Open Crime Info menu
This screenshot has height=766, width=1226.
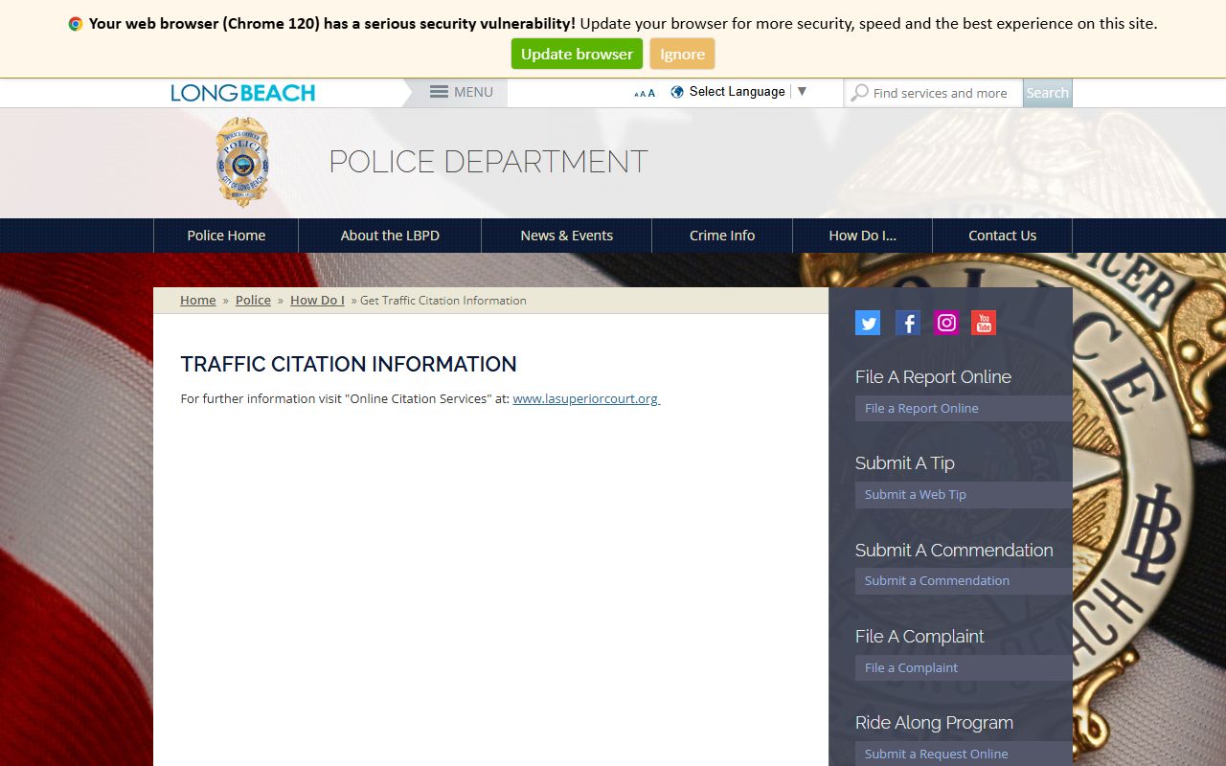click(x=722, y=236)
